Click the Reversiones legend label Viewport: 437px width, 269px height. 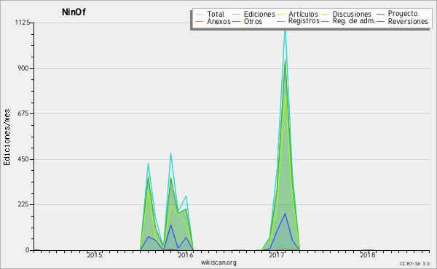(408, 21)
